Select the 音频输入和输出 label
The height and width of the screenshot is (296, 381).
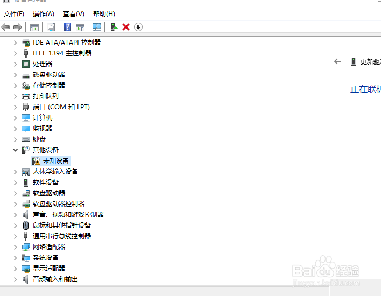tap(55, 279)
